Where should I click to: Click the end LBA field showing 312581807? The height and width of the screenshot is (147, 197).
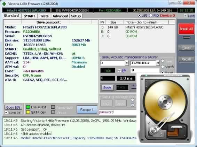coord(143,63)
